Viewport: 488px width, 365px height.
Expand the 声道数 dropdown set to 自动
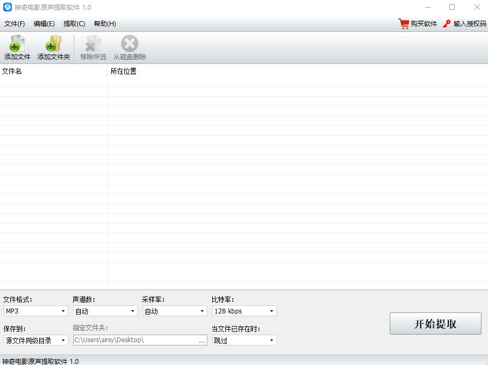pyautogui.click(x=105, y=311)
